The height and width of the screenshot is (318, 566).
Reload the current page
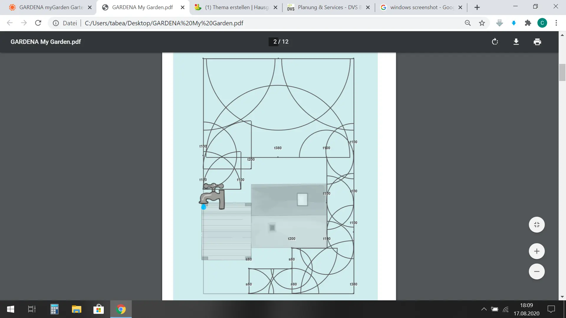pyautogui.click(x=38, y=23)
